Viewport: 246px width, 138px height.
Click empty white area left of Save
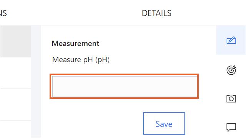point(94,123)
